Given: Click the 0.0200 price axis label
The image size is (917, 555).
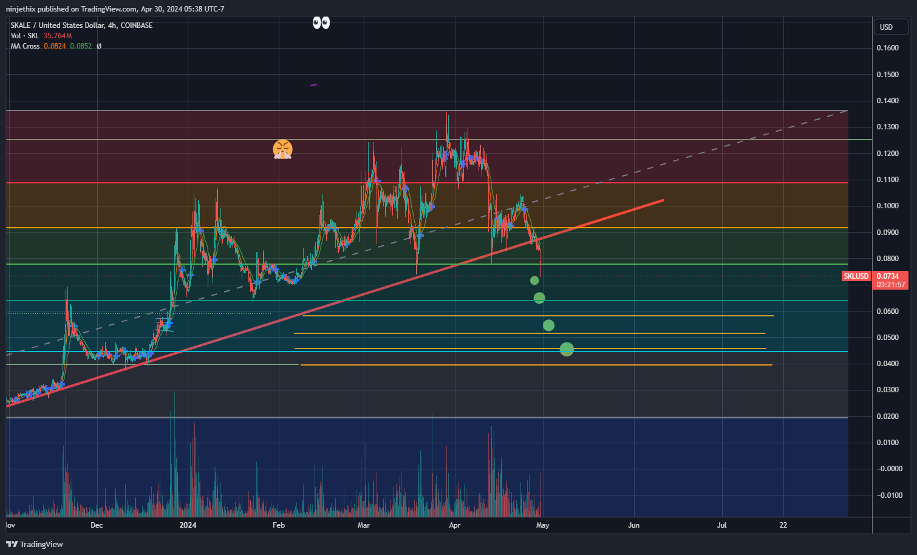Looking at the screenshot, I should 887,417.
